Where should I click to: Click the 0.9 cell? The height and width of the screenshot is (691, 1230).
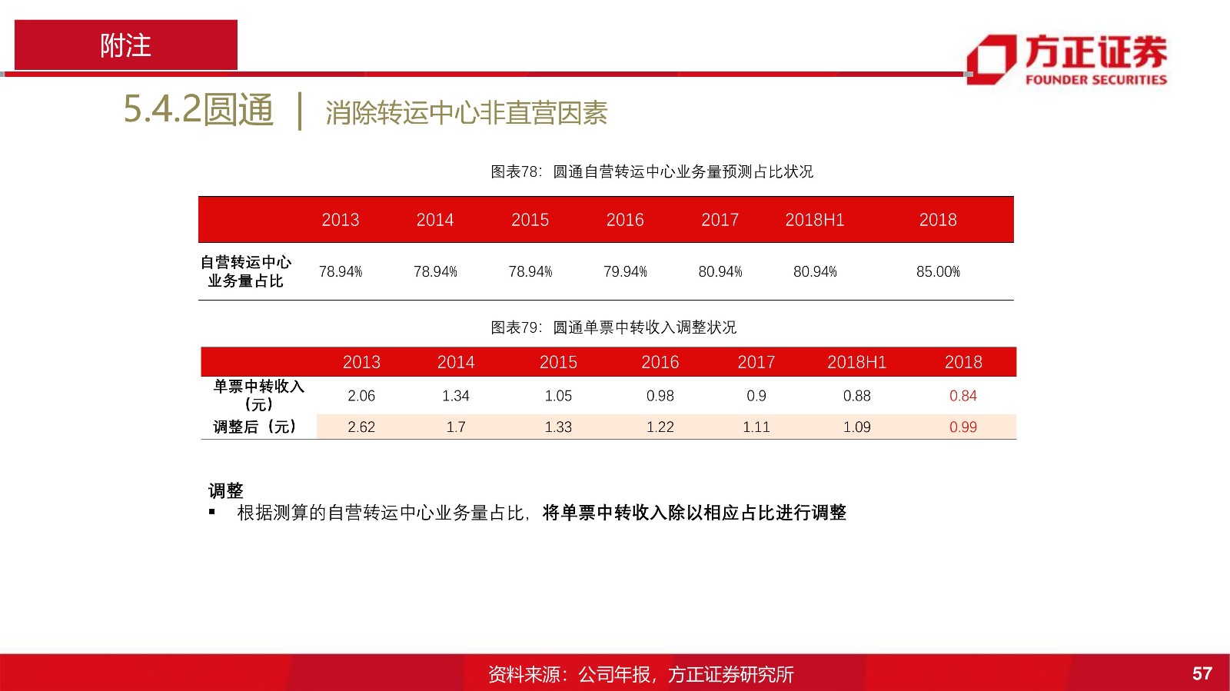[x=756, y=396]
